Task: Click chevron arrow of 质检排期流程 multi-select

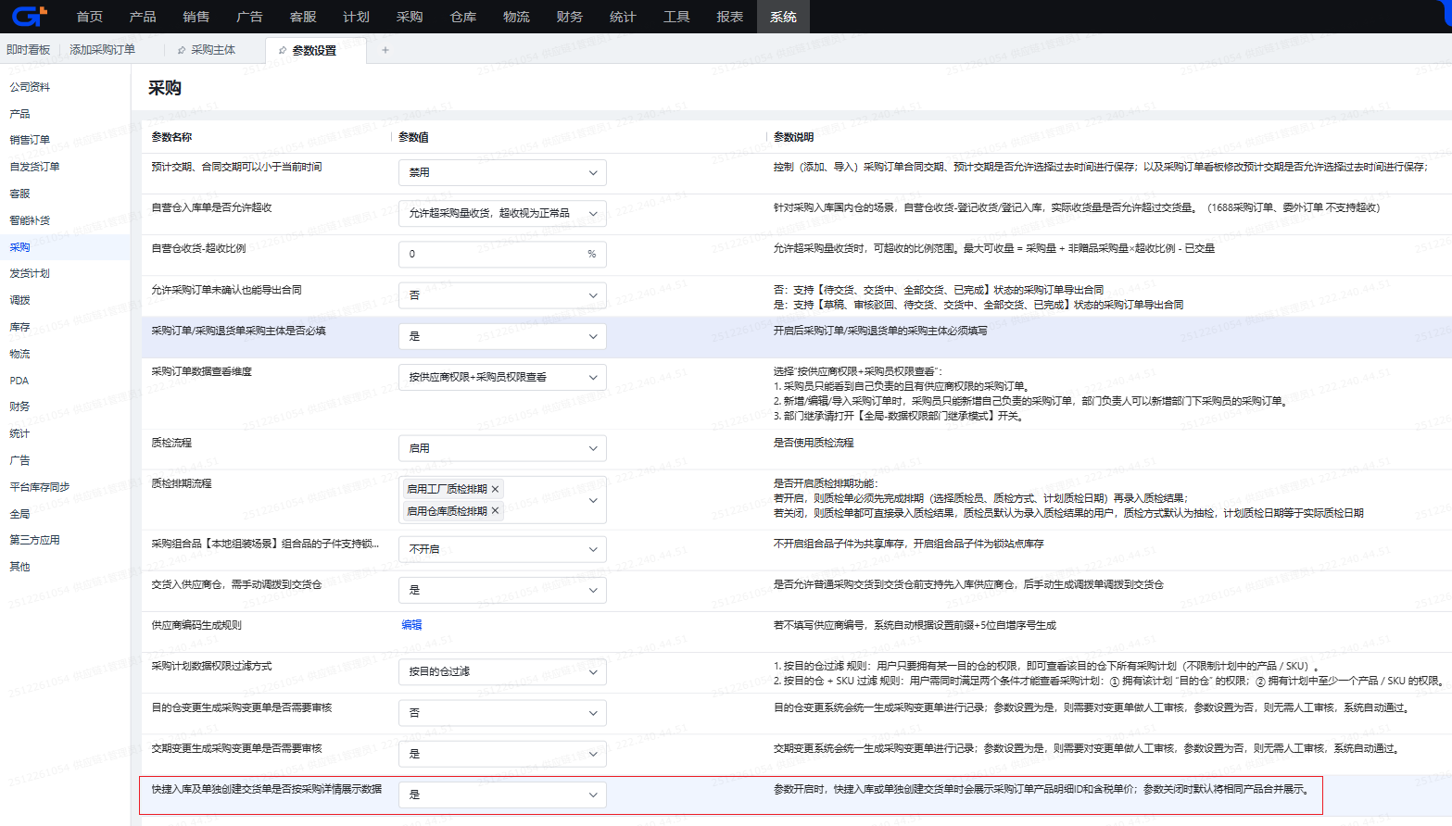Action: 593,500
